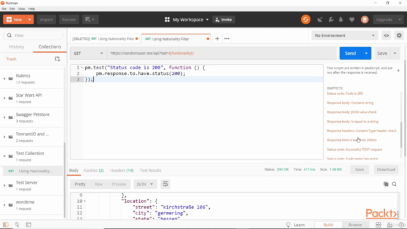Click the Runner button
This screenshot has width=407, height=229.
(x=69, y=20)
